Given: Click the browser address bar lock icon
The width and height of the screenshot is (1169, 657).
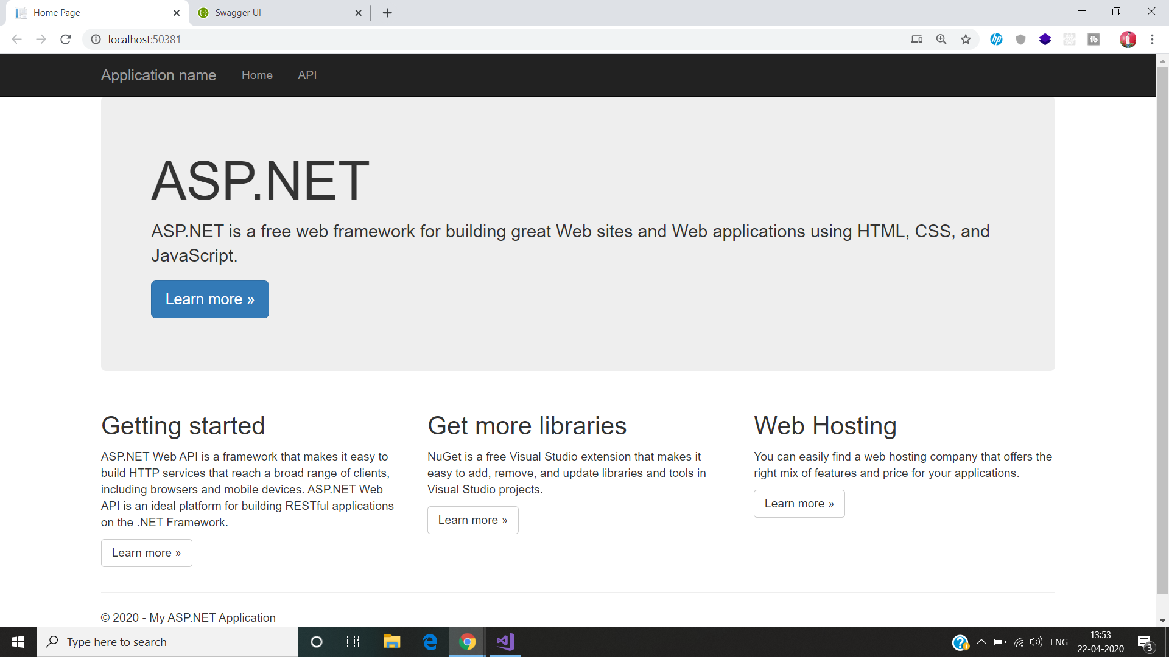Looking at the screenshot, I should click(96, 38).
